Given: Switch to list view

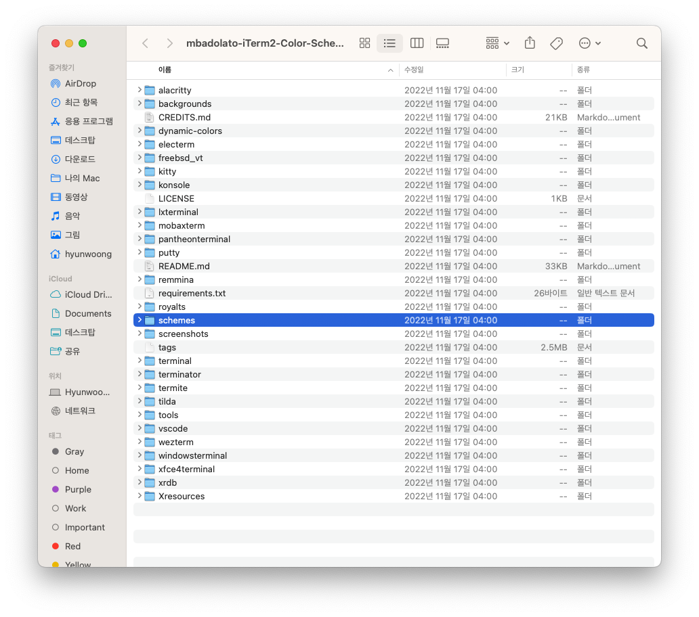Looking at the screenshot, I should (x=389, y=43).
